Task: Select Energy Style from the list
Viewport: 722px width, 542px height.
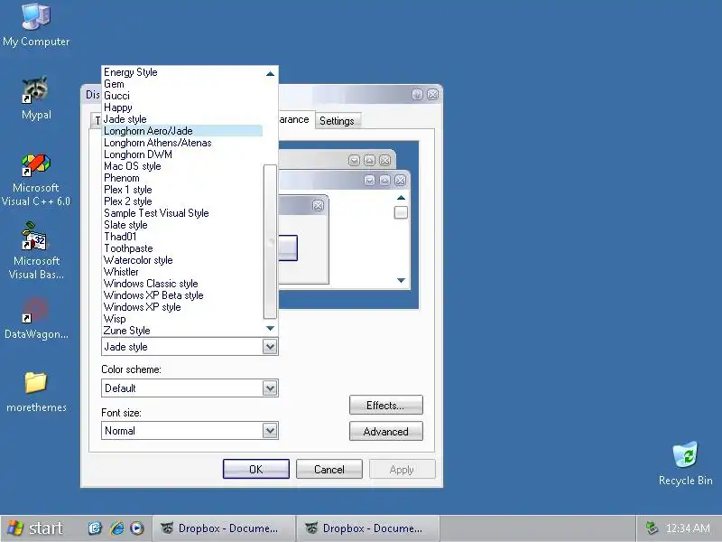Action: 182,72
